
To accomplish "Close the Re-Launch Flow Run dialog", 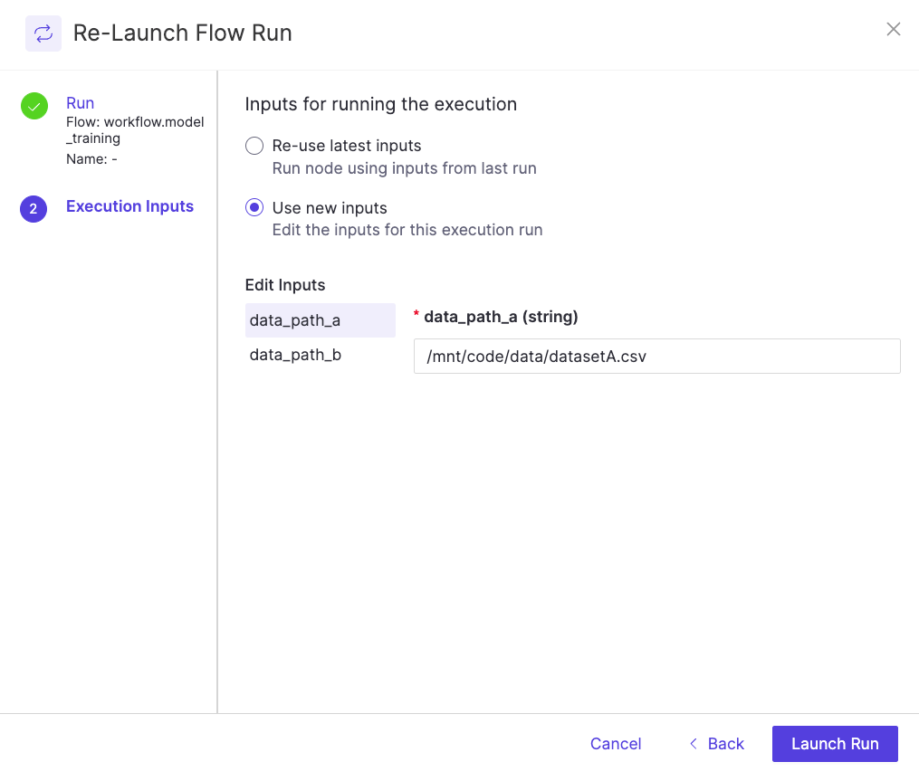I will click(894, 29).
